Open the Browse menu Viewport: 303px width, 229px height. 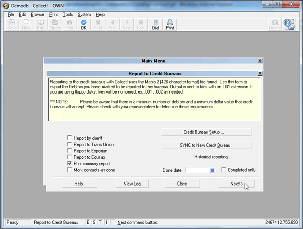pos(38,15)
